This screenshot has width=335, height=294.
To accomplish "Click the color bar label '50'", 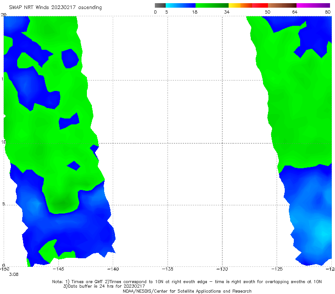I will pyautogui.click(x=268, y=12).
